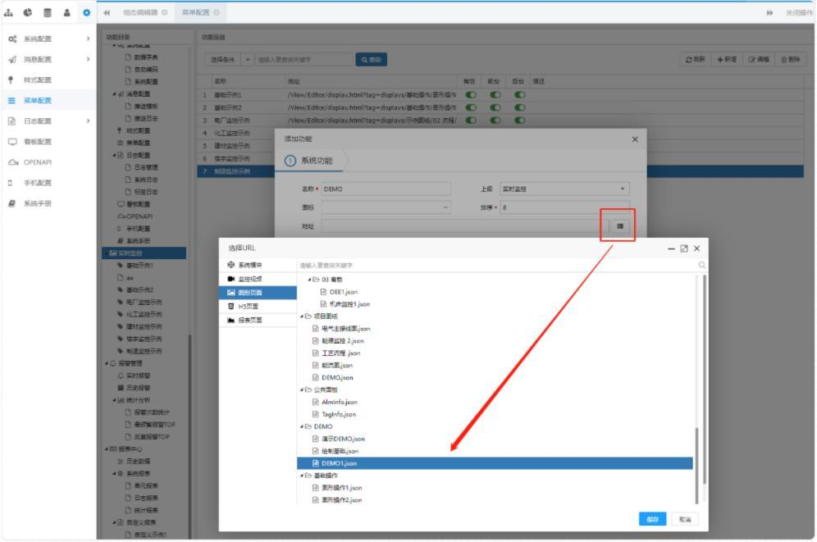The image size is (817, 542).
Task: Click the search magnifier in 选择URL dialog
Action: [x=702, y=265]
